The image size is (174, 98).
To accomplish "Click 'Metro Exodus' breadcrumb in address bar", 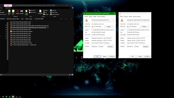I will point(29,19).
